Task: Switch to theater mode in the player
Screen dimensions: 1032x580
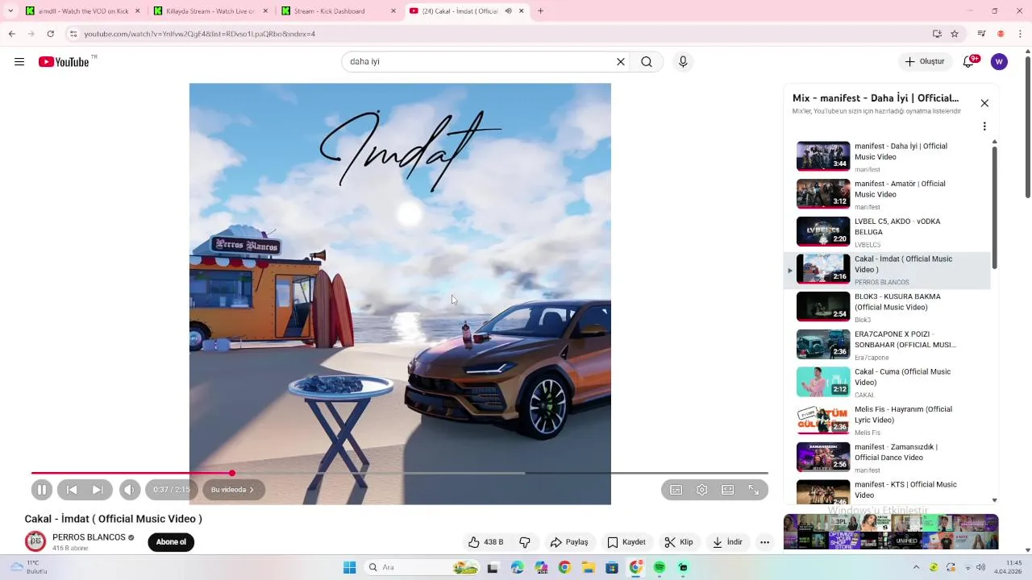Action: coord(728,490)
